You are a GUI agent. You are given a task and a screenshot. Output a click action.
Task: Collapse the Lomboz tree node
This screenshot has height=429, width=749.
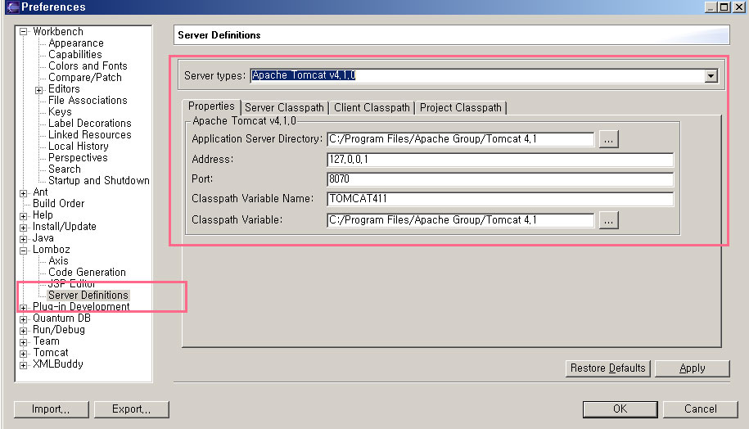click(23, 251)
